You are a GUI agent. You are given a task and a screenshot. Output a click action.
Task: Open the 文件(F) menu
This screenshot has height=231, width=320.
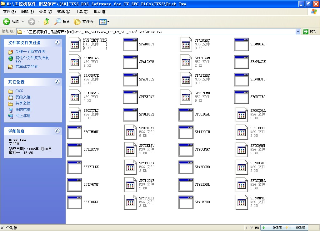point(9,12)
